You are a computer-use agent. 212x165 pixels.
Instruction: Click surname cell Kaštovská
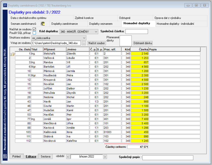pos(55,132)
